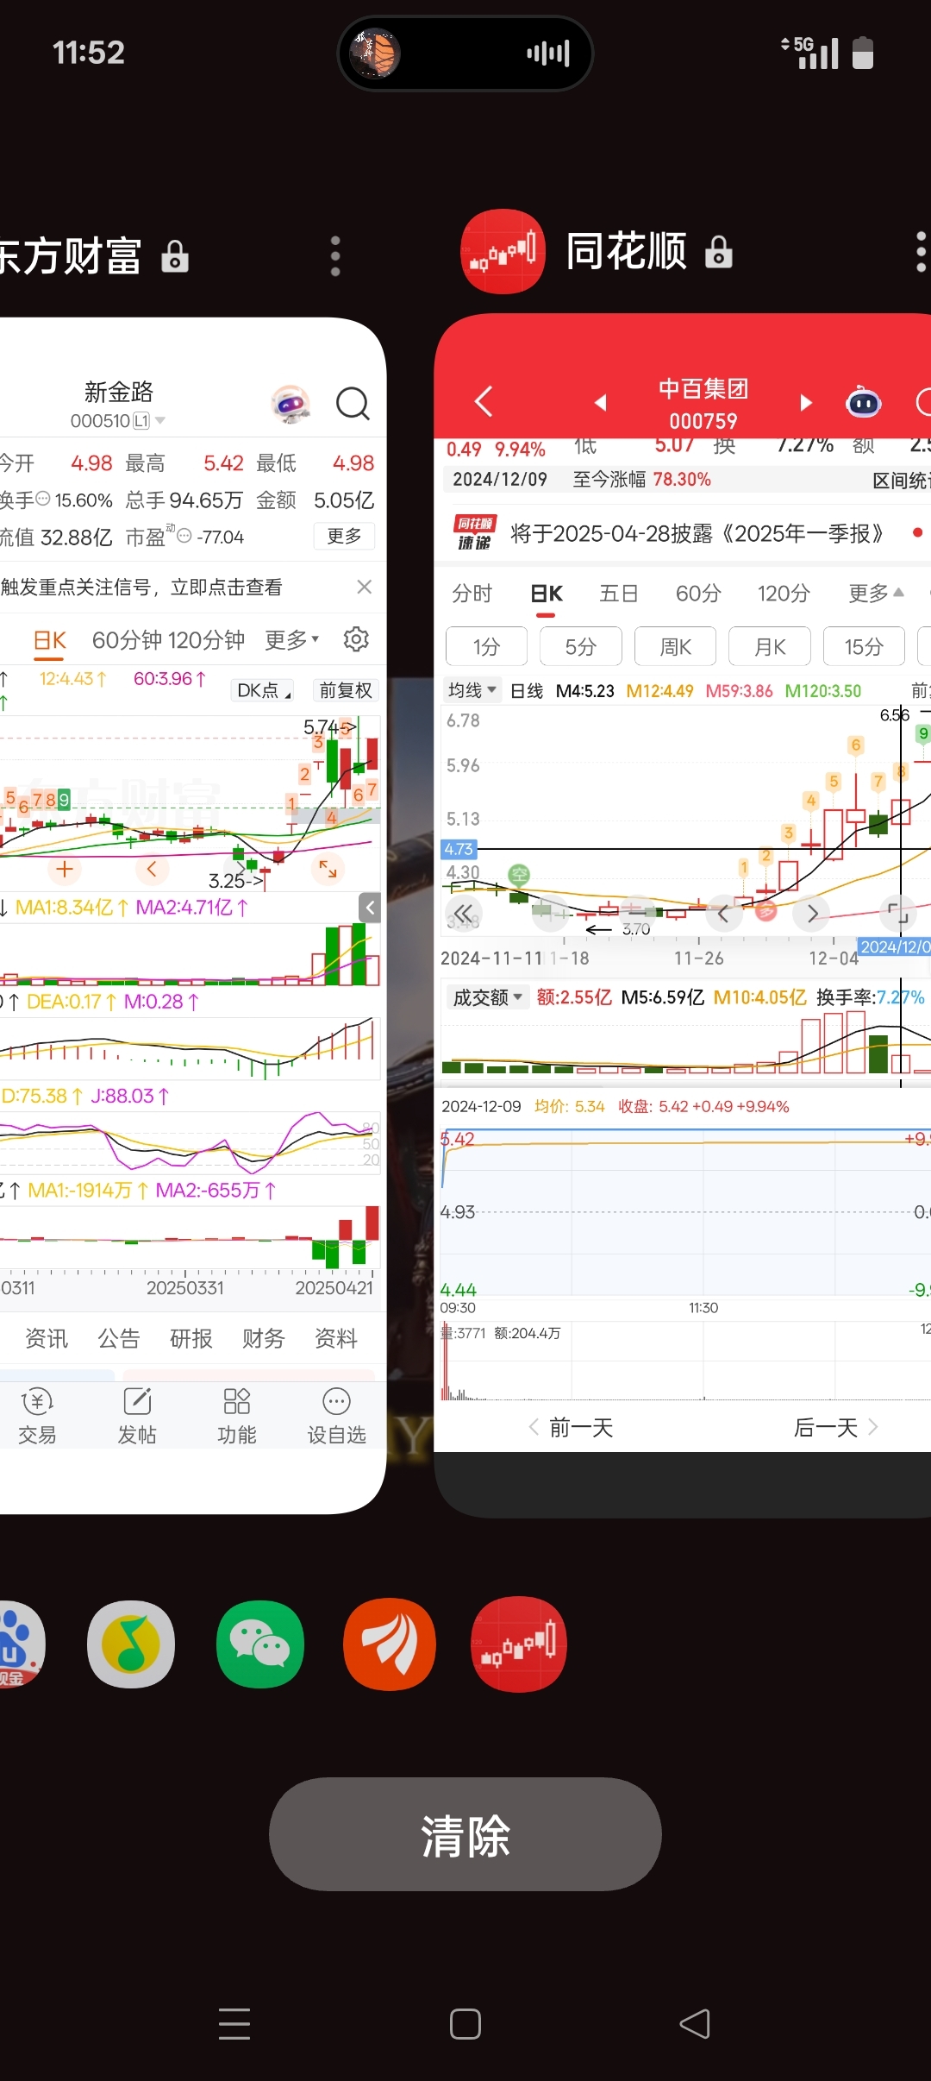The image size is (931, 2081).
Task: Tap the search icon in 东方财富 card
Action: click(353, 403)
